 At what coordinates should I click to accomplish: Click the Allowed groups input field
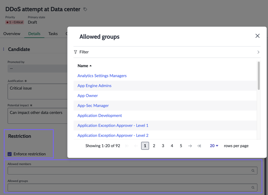pyautogui.click(x=132, y=188)
